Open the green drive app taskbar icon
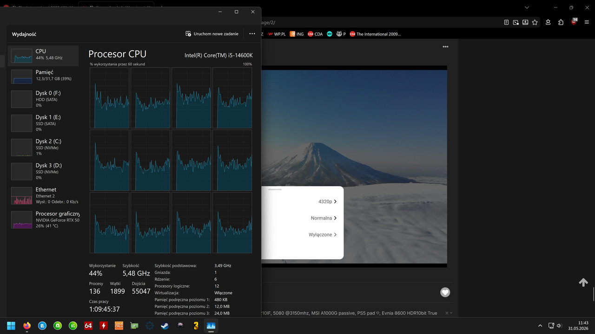595x334 pixels. point(57,326)
